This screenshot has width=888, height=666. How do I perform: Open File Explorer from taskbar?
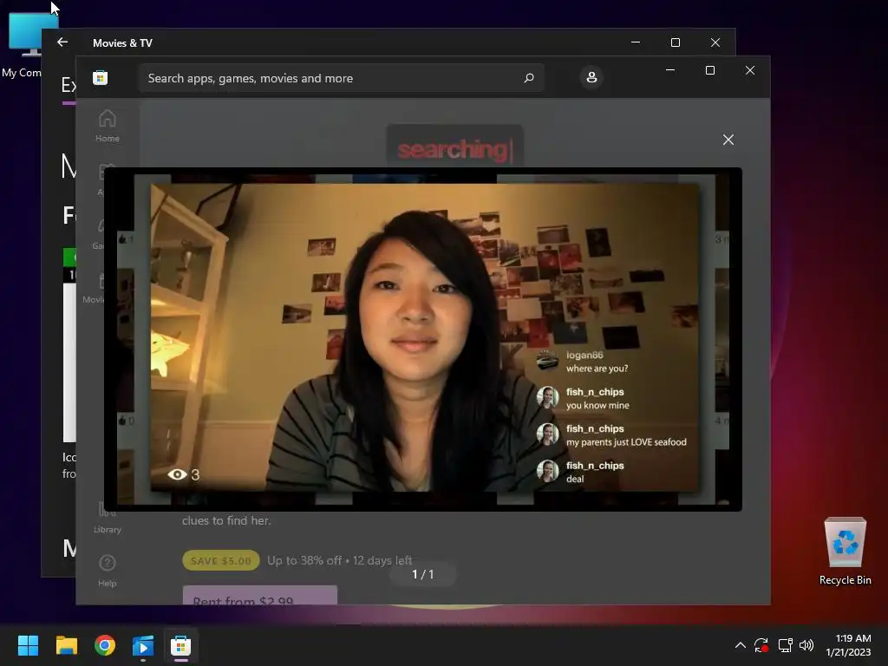(x=66, y=645)
